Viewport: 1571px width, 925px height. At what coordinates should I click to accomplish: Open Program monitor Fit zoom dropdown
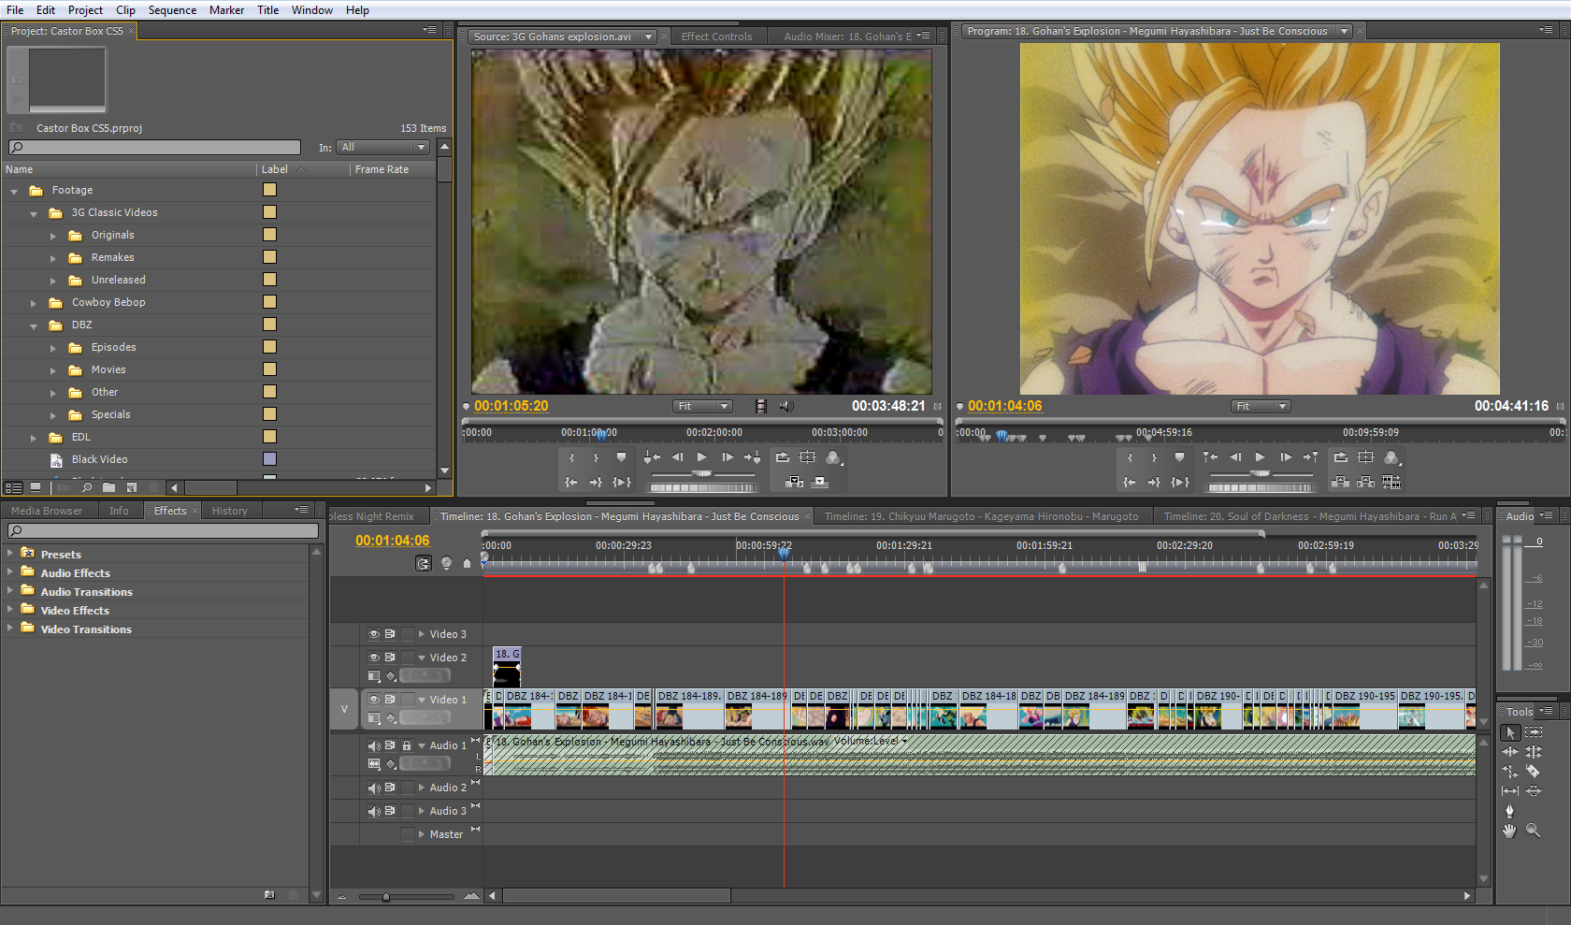click(1261, 406)
